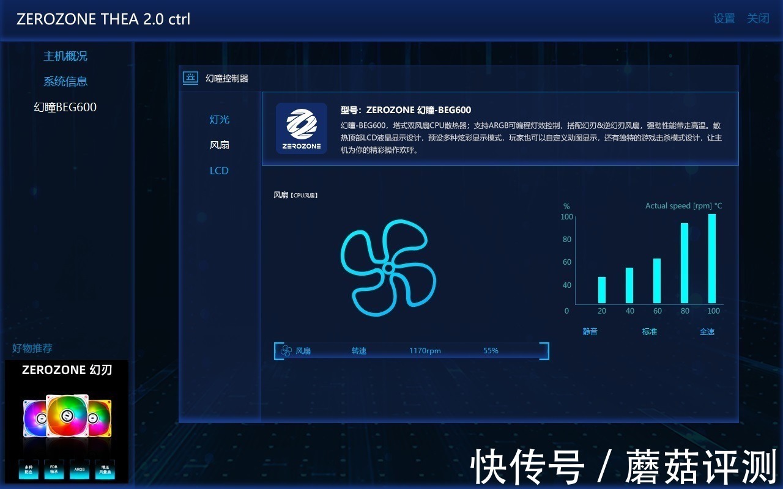The height and width of the screenshot is (489, 783).
Task: Select the 全速 fan mode
Action: point(707,331)
